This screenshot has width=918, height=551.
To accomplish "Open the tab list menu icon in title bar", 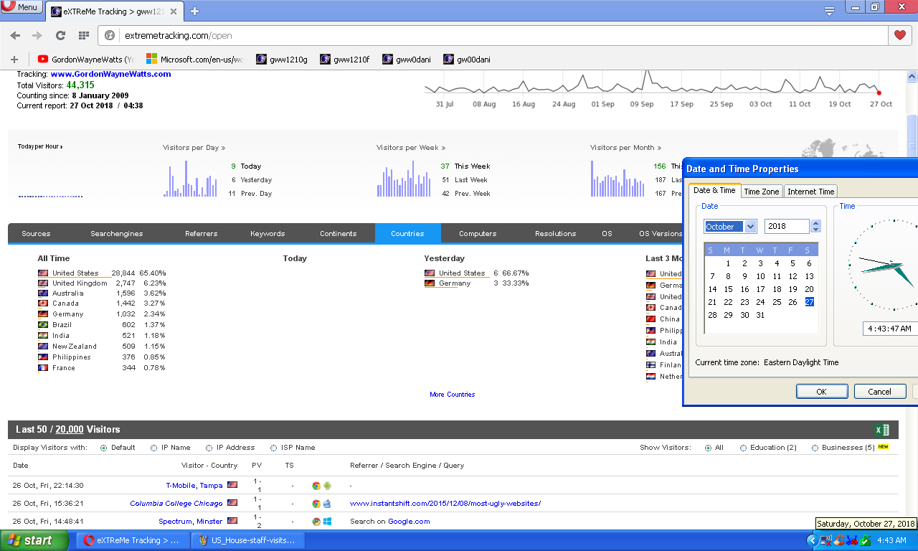I will click(x=829, y=11).
